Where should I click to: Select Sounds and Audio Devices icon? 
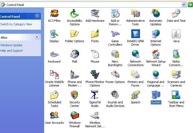pos(115,95)
